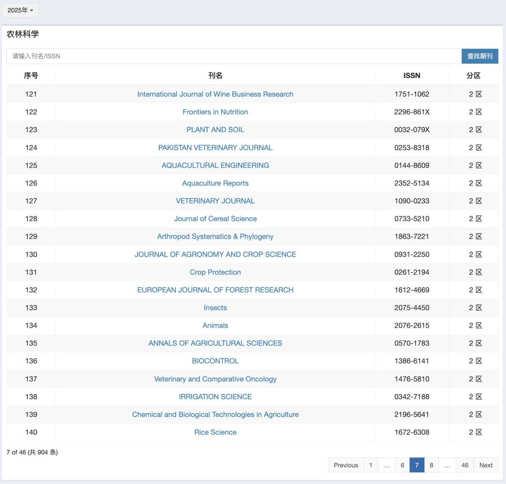Viewport: 506px width, 484px height.
Task: Go to pagination page 8
Action: 432,465
